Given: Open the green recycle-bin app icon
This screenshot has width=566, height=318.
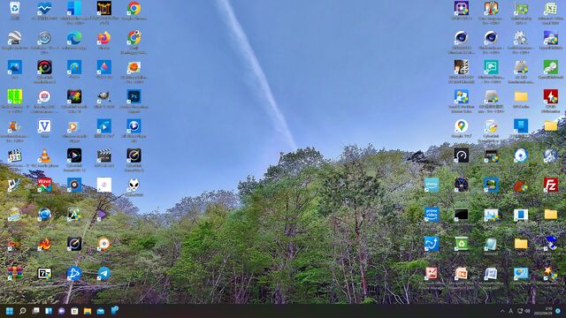Looking at the screenshot, I should (462, 244).
